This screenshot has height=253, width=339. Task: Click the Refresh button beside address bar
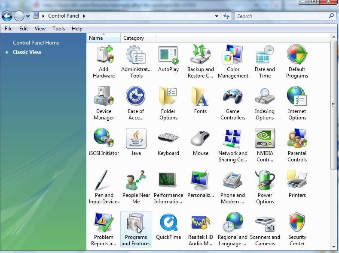coord(226,16)
